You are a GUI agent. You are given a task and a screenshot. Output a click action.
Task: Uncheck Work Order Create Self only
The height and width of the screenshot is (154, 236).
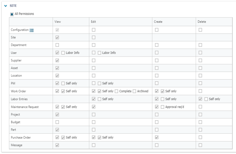(162, 92)
